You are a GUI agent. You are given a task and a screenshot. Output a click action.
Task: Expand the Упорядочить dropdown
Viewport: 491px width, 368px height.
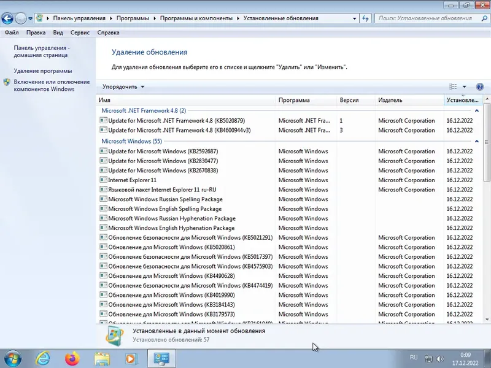(123, 86)
